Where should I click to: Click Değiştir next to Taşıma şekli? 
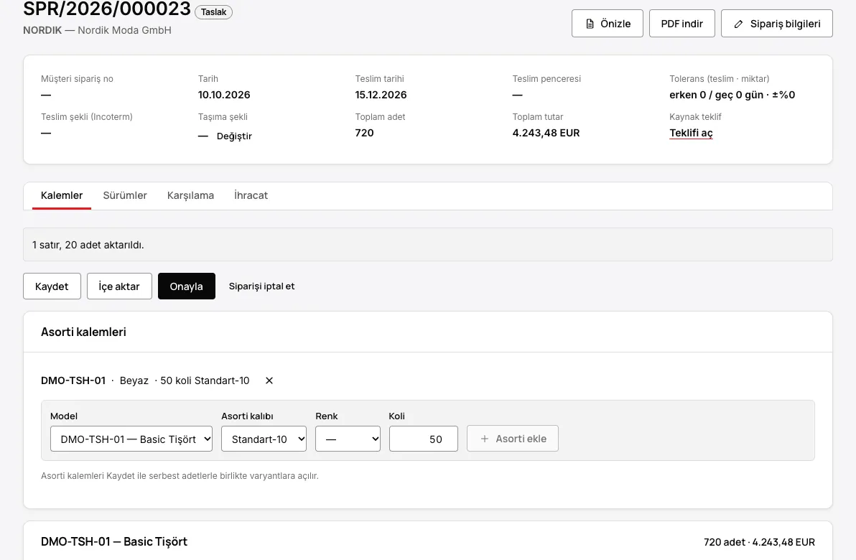(x=234, y=136)
